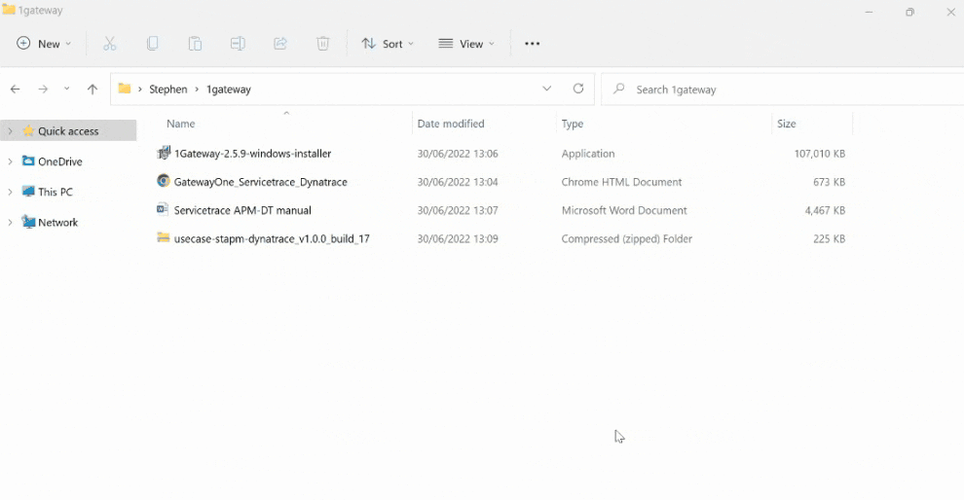This screenshot has height=500, width=964.
Task: Click the date 30/06/2022 13:09
Action: coord(458,238)
